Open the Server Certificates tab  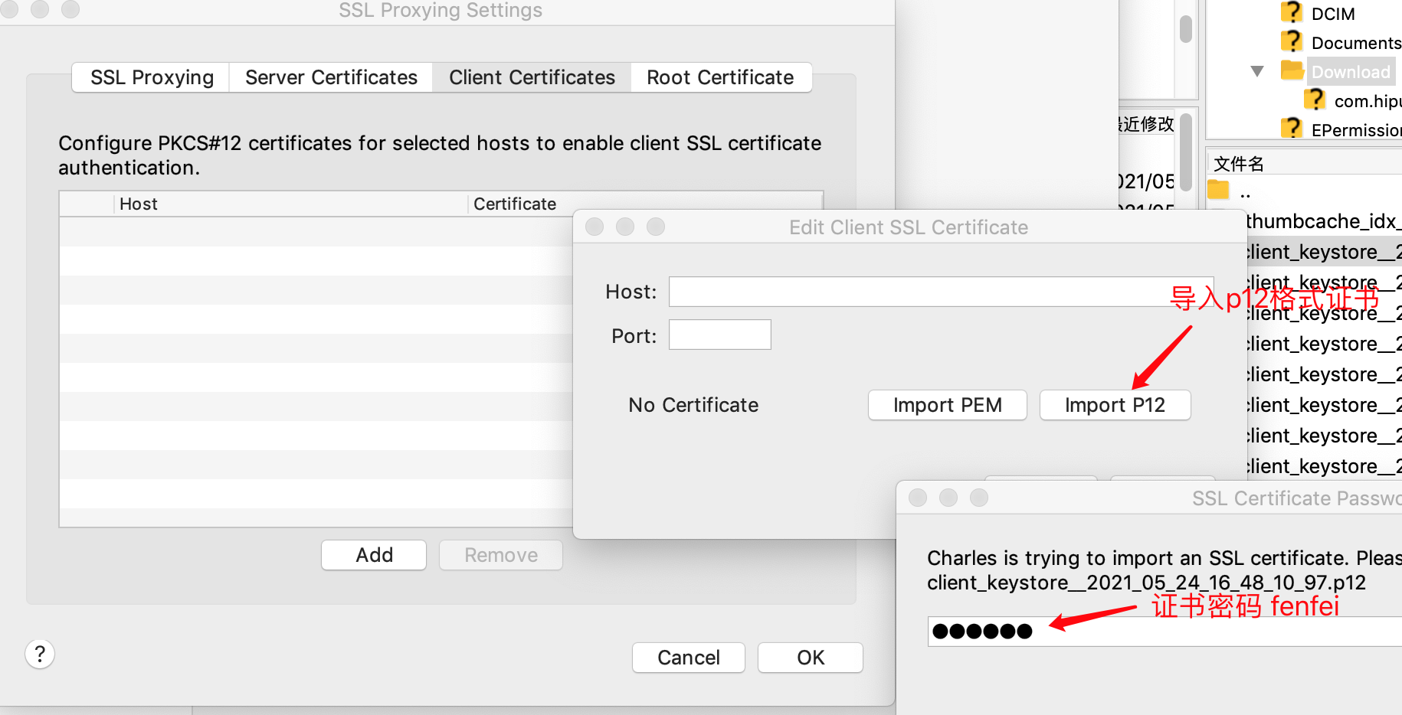(x=331, y=77)
